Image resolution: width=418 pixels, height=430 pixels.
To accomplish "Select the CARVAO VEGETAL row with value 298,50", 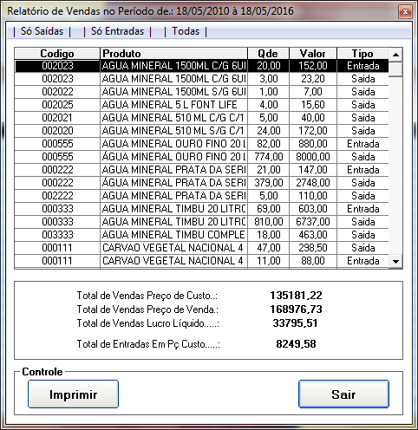I will tap(201, 248).
